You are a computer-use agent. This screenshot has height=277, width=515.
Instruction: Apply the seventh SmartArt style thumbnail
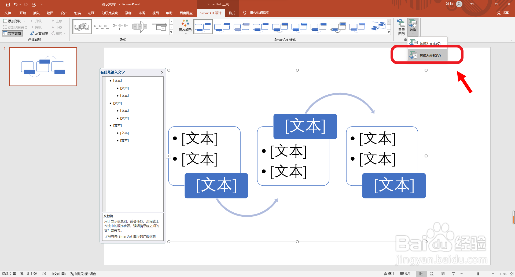pyautogui.click(x=319, y=27)
